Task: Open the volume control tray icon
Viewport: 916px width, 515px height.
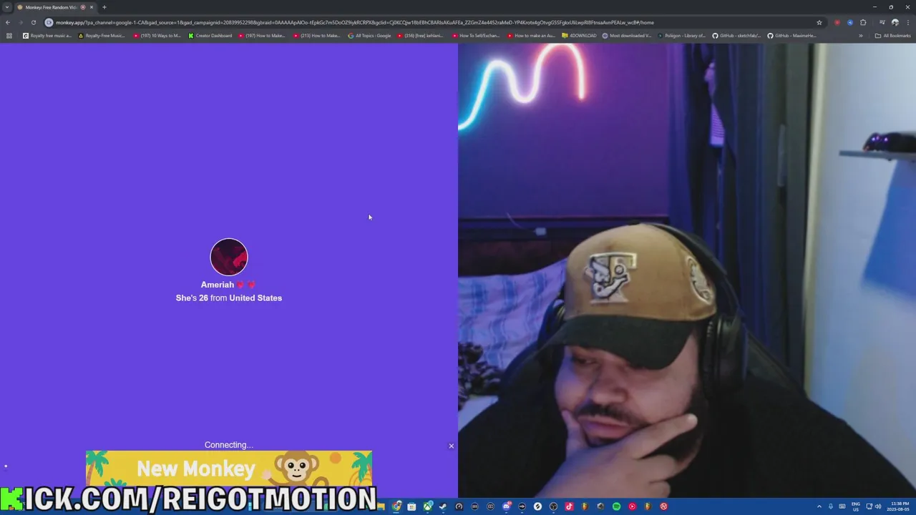Action: [878, 506]
